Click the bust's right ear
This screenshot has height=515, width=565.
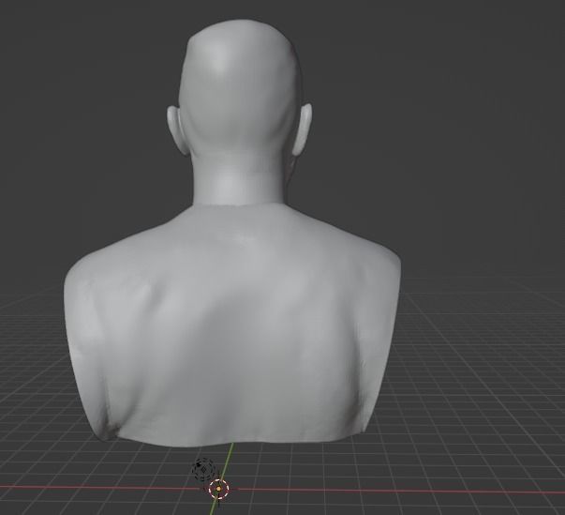pos(302,129)
